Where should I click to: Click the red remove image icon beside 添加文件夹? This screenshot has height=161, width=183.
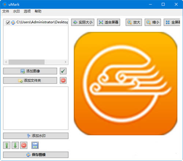click(x=63, y=80)
